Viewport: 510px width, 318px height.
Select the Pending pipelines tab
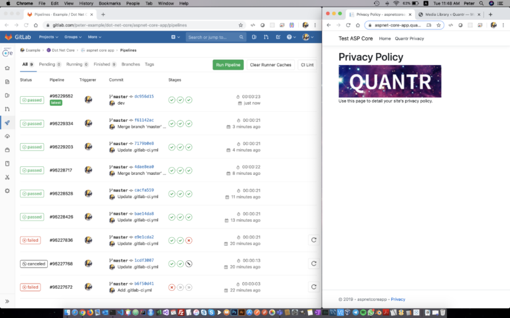[50, 64]
